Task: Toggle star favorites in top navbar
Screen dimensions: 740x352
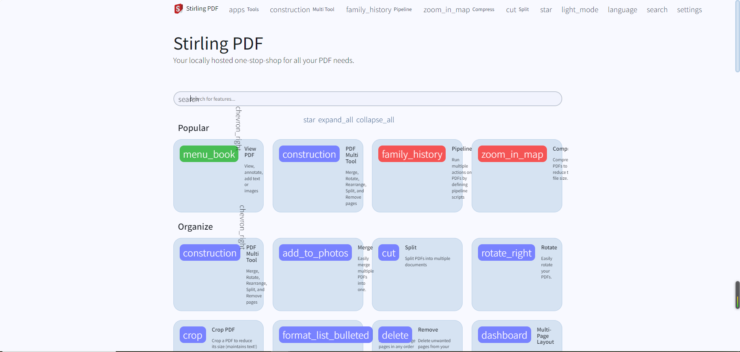Action: [546, 10]
